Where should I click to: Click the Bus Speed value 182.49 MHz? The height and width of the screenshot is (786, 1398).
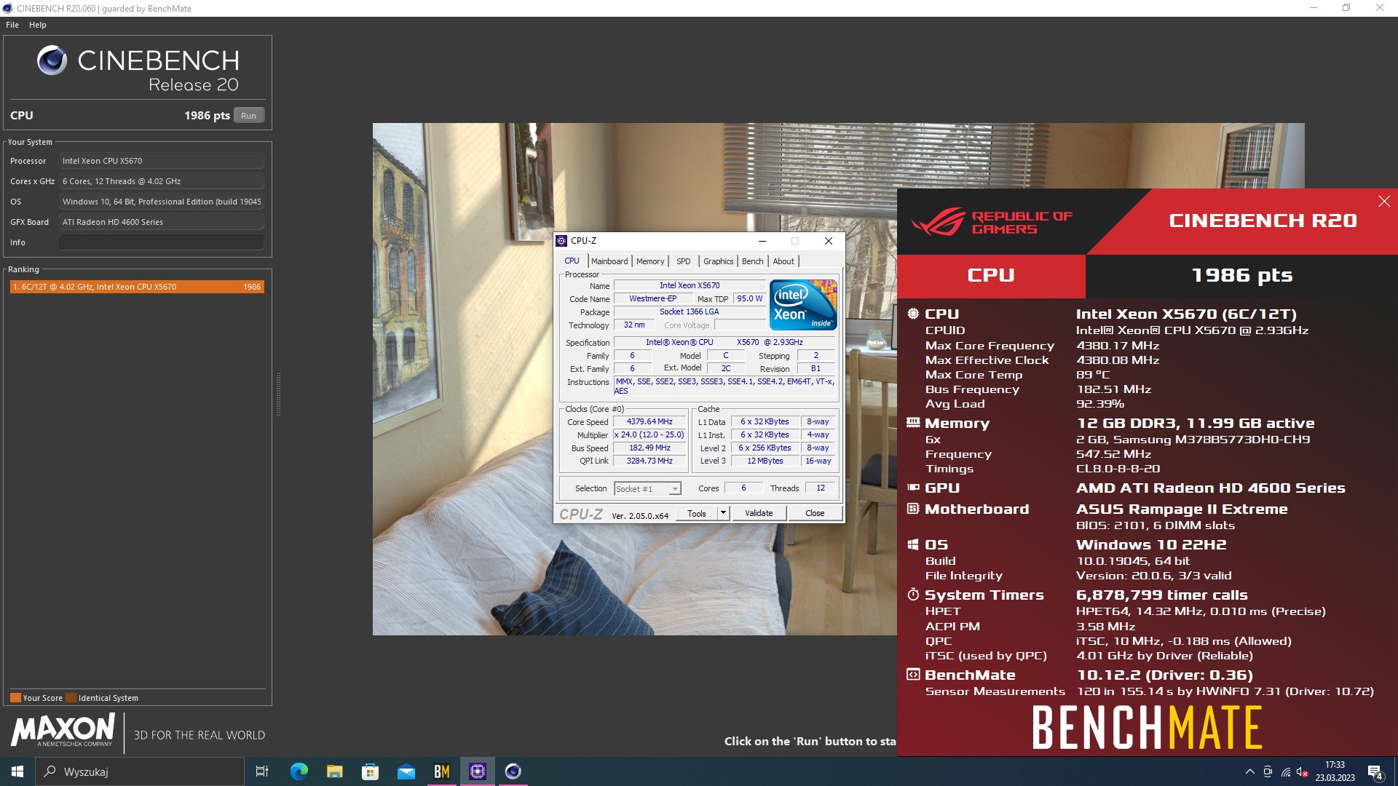(649, 448)
